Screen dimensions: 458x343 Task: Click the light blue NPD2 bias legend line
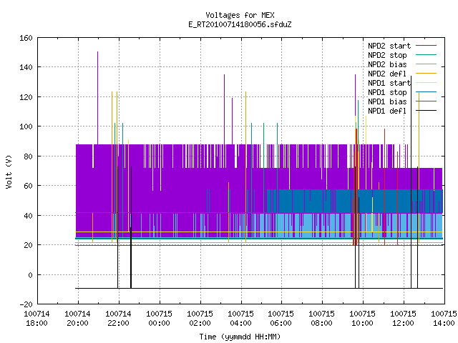426,64
